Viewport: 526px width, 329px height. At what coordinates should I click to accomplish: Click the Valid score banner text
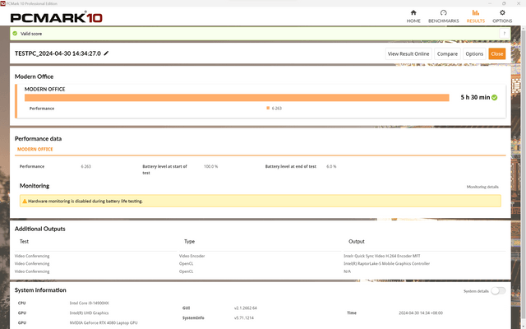click(x=31, y=34)
